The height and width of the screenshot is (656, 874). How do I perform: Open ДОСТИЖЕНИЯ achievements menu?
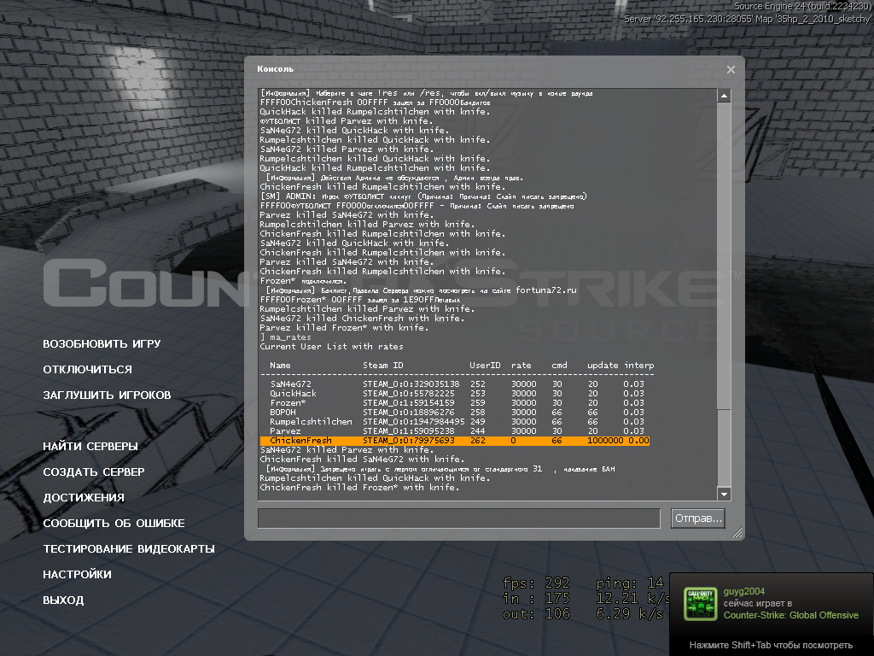(84, 498)
